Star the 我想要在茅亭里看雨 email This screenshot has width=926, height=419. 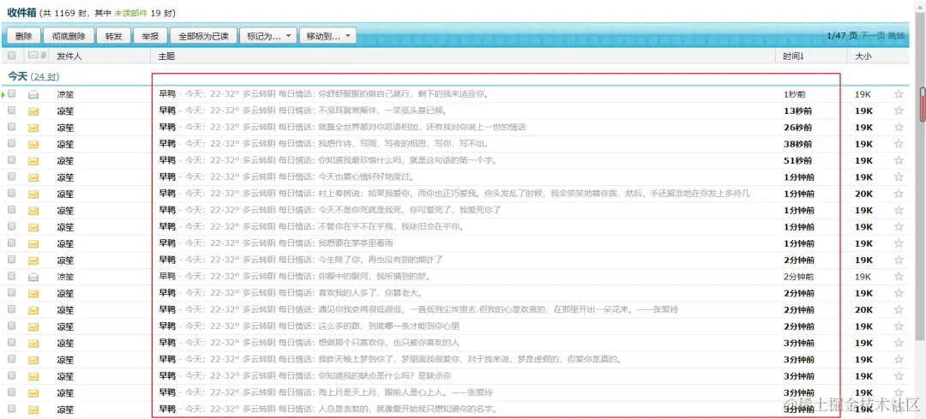(899, 242)
